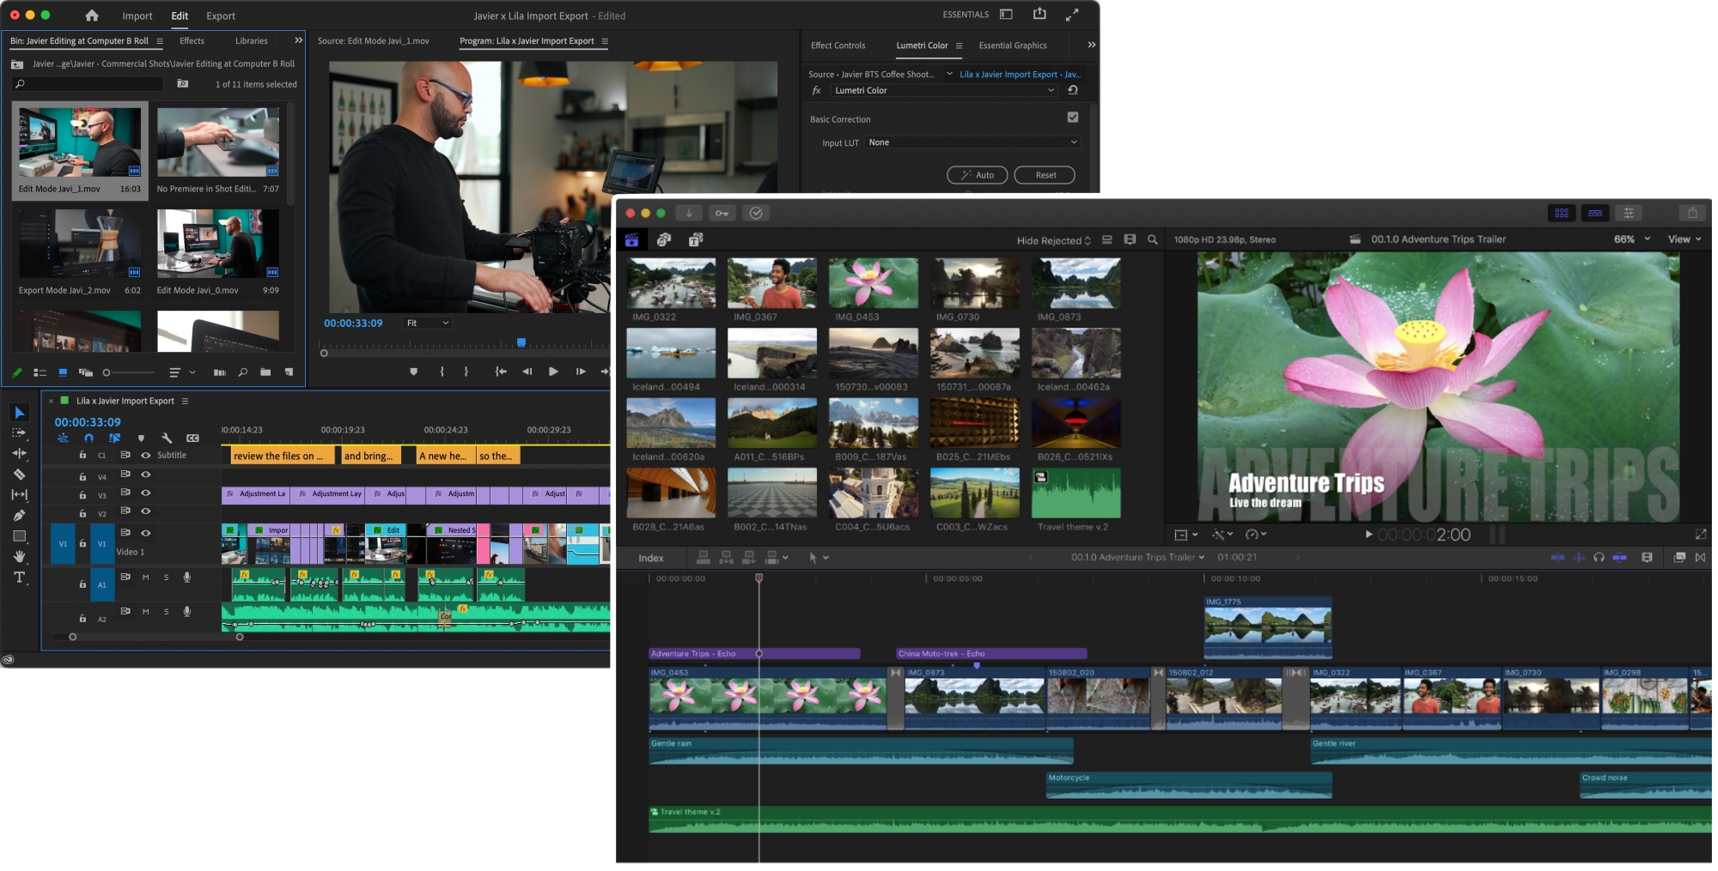The height and width of the screenshot is (871, 1718).
Task: Play the Final Cut viewer
Action: (x=1368, y=535)
